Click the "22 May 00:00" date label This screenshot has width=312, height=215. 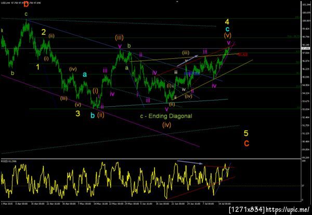[x=116, y=204]
